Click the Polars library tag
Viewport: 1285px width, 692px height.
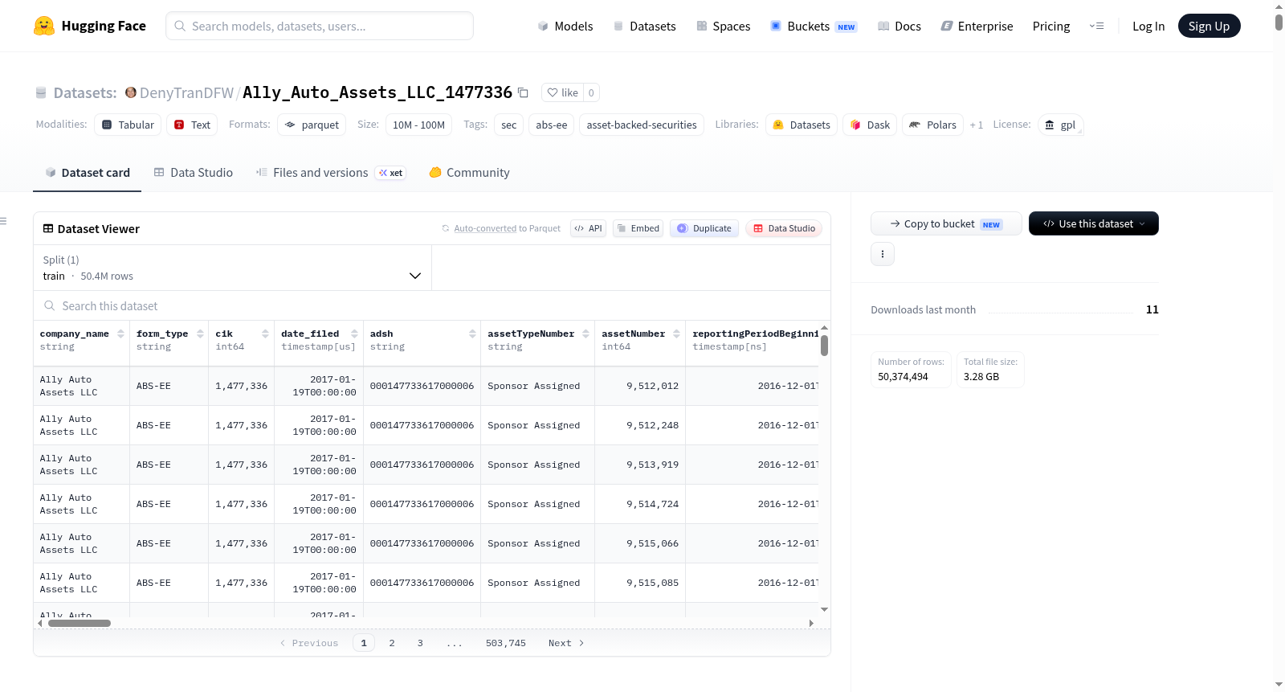click(x=932, y=125)
